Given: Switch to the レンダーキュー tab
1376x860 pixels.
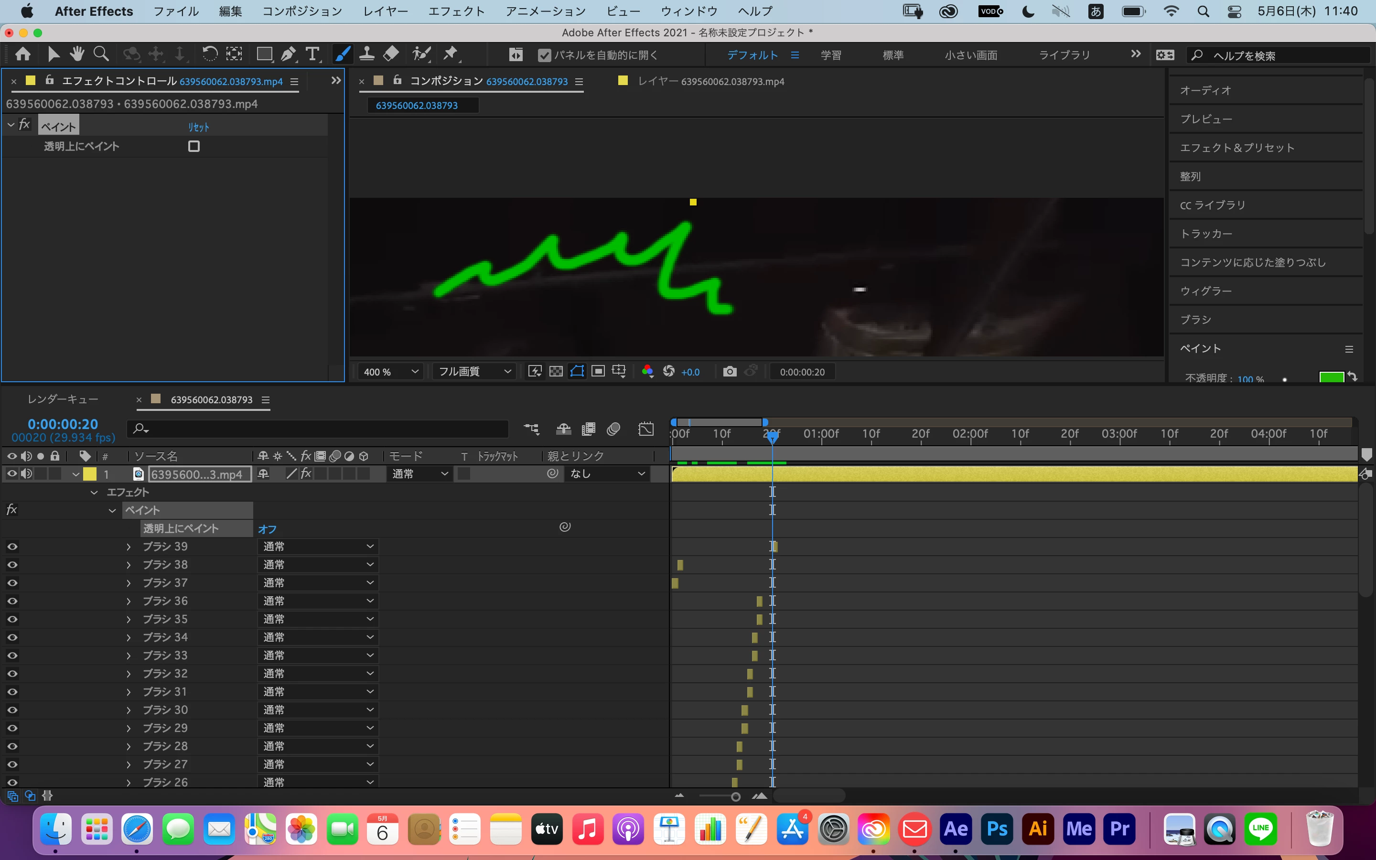Looking at the screenshot, I should coord(63,399).
